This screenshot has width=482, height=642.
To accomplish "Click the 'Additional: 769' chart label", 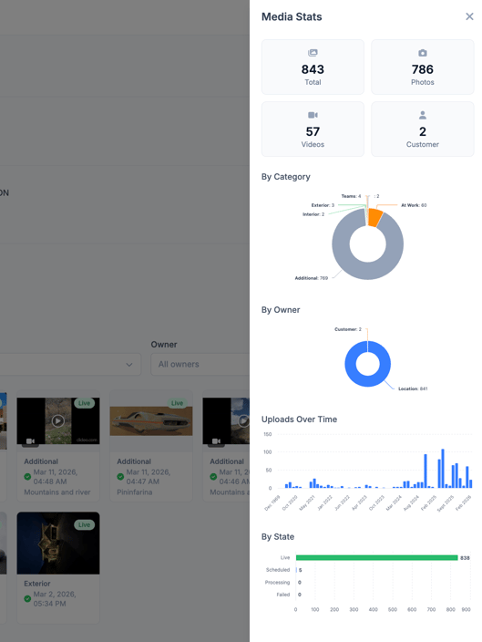I will pos(312,278).
